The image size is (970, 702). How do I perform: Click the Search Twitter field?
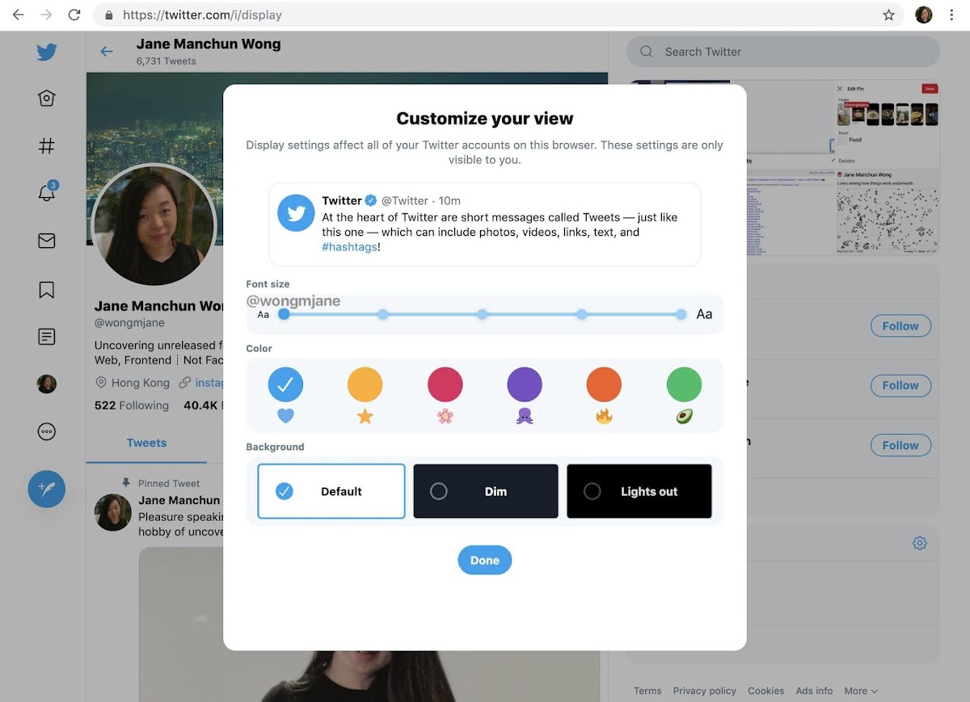[783, 52]
